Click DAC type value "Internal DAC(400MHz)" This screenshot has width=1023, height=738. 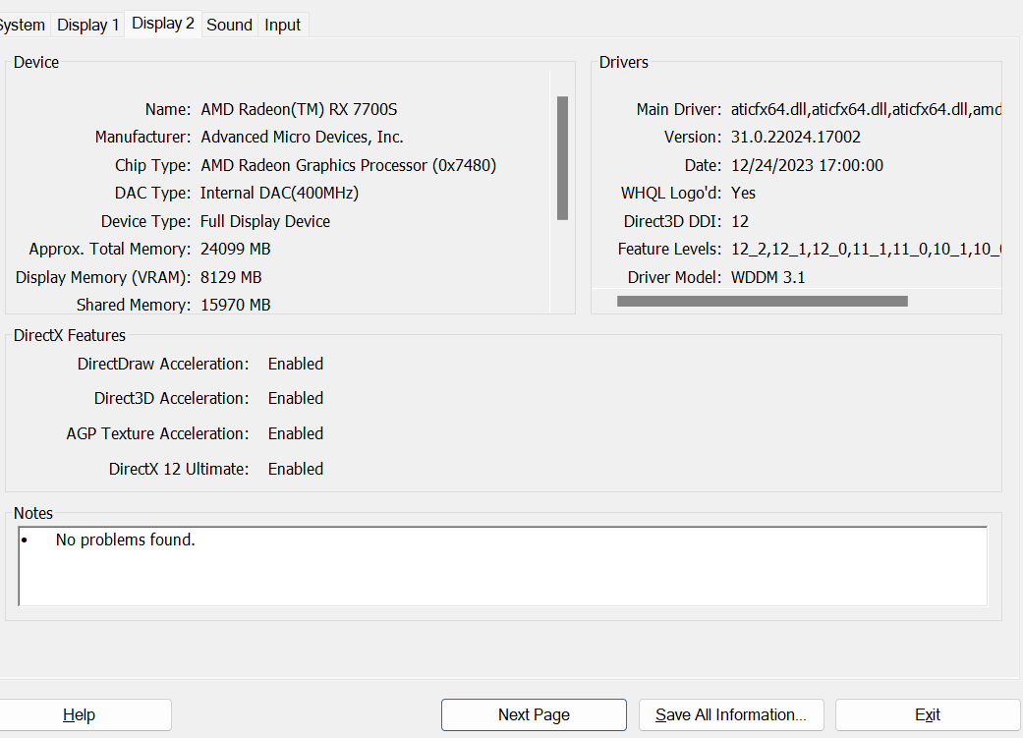[279, 194]
